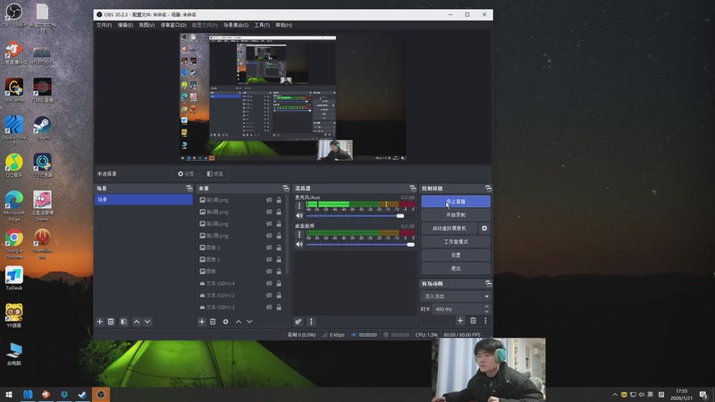Mute 麦克风/Aux speaker icon
The width and height of the screenshot is (715, 402).
tap(299, 216)
